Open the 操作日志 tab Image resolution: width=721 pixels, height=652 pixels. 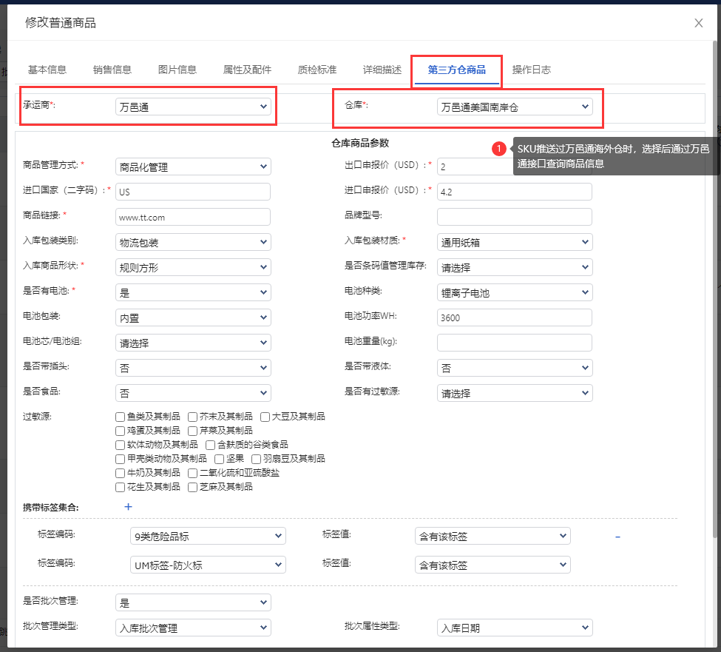[531, 70]
